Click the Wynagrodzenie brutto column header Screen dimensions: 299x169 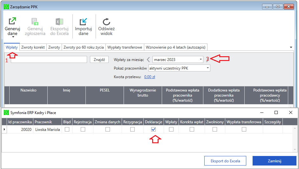(x=143, y=95)
